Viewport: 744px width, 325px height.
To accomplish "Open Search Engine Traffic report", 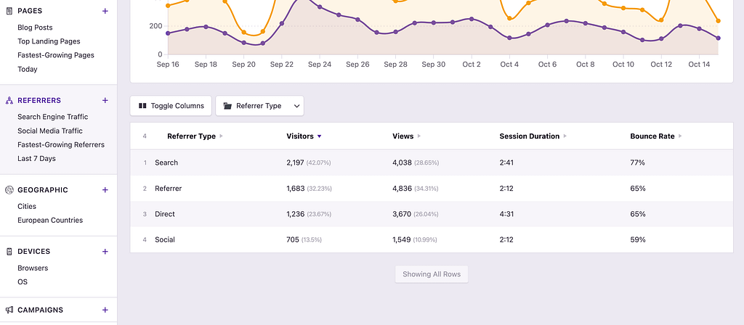I will point(52,117).
